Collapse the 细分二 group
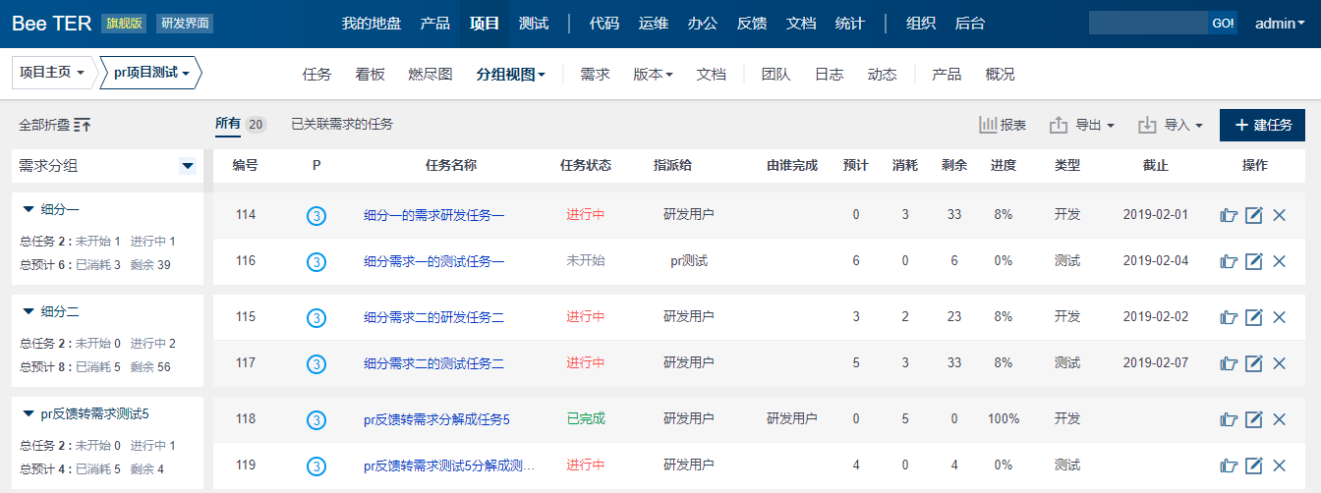1321x493 pixels. (x=28, y=311)
